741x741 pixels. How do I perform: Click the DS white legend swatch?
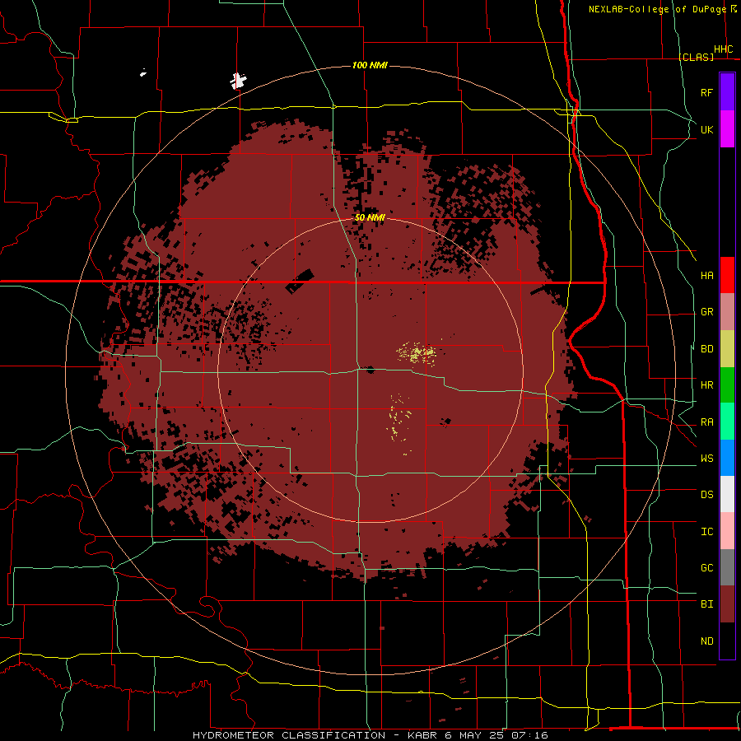(727, 494)
